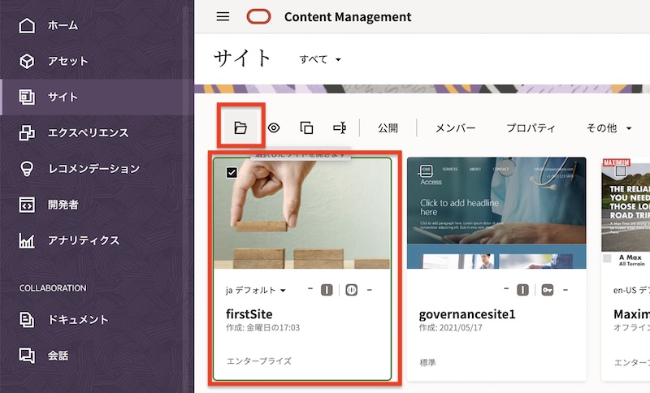Viewport: 650px width, 393px height.
Task: Click the 公開 button
Action: pyautogui.click(x=388, y=127)
